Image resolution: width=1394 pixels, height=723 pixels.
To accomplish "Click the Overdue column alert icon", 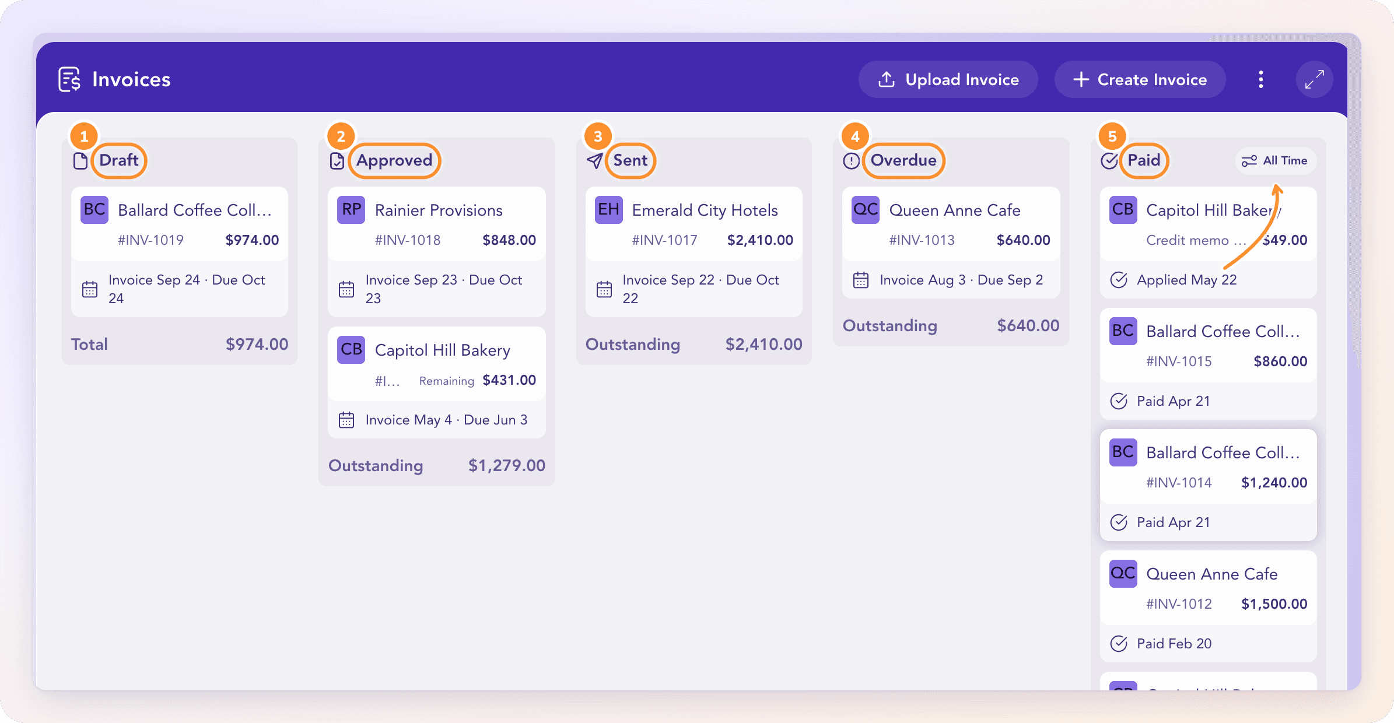I will tap(852, 160).
